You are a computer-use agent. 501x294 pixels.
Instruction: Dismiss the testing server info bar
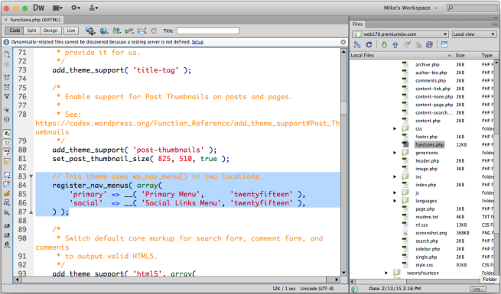coord(343,42)
